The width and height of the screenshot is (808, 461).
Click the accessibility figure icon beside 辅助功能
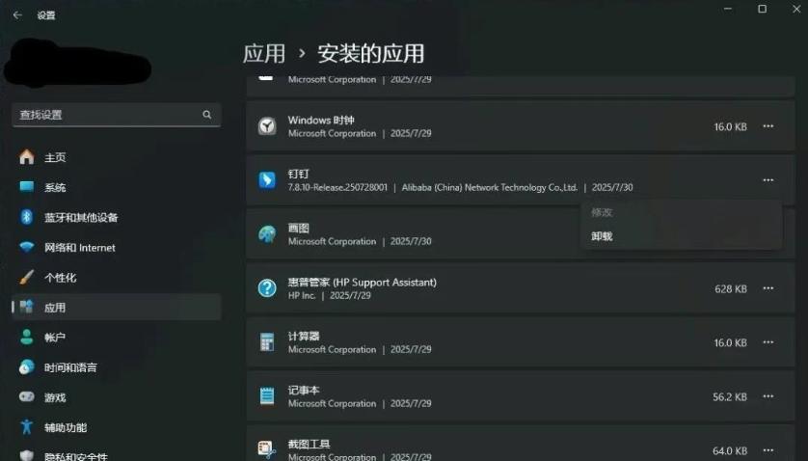tap(27, 426)
